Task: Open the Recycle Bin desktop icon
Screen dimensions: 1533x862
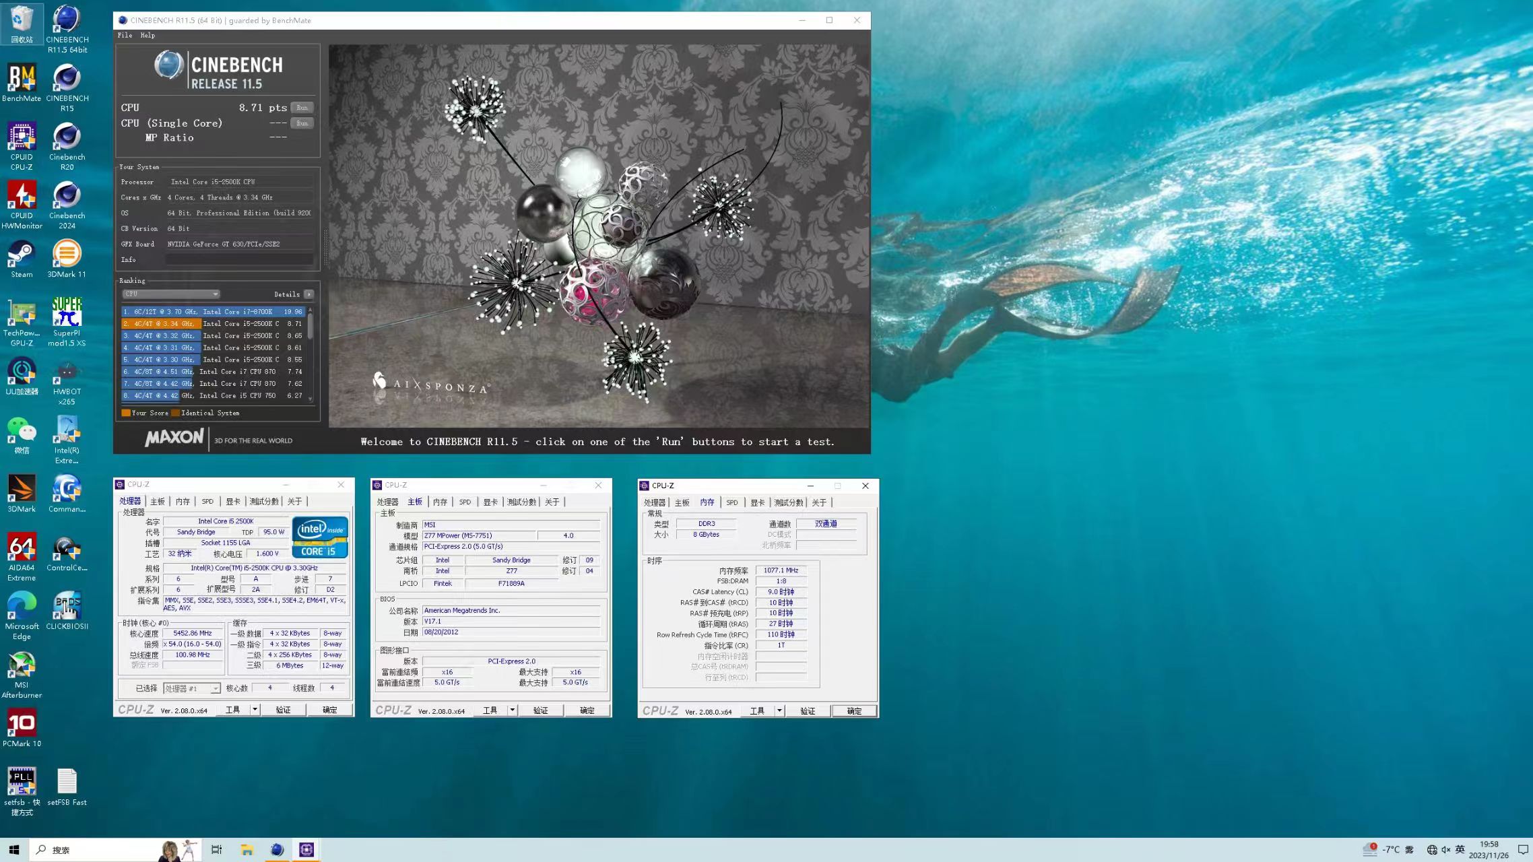Action: [22, 24]
